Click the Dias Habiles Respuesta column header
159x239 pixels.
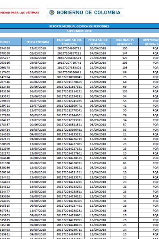[x=125, y=42]
